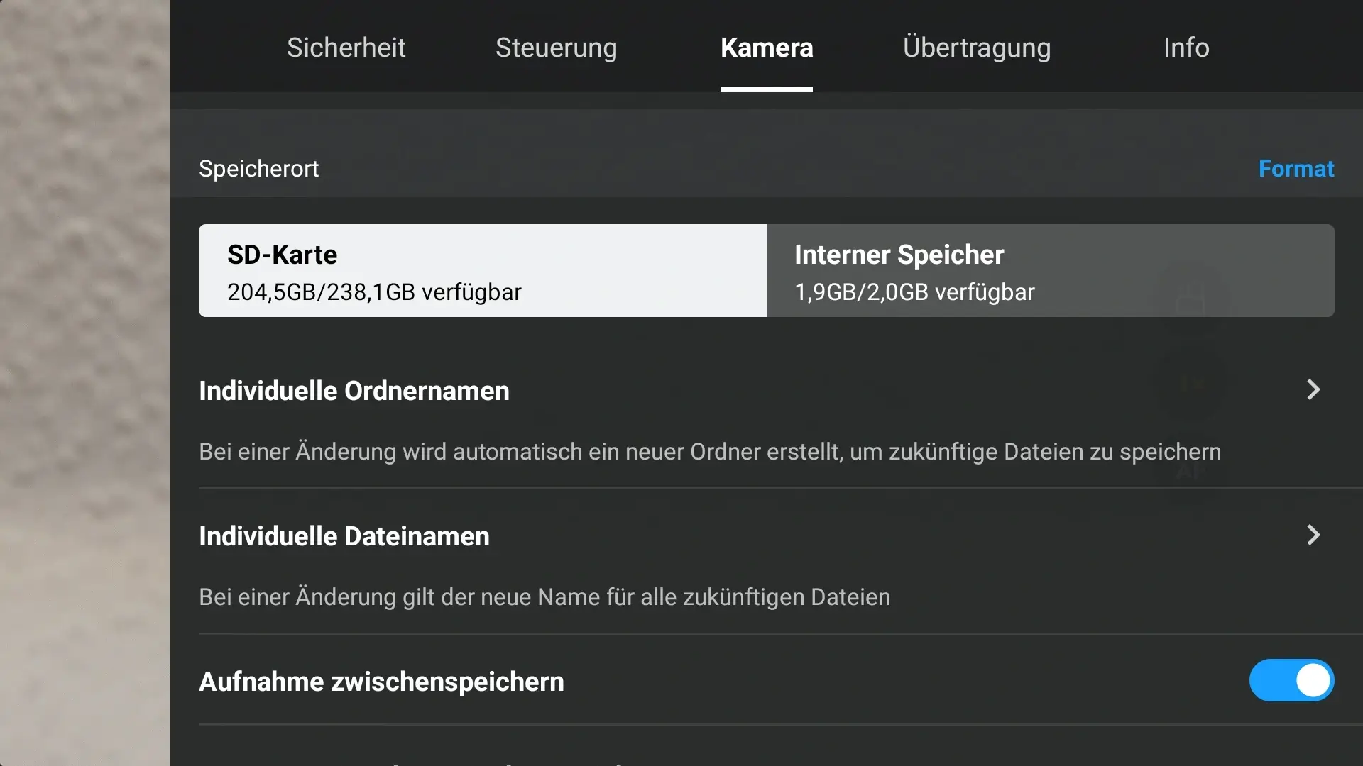
Task: Click the chevron beside Individuelle Dateinamen
Action: [1313, 535]
